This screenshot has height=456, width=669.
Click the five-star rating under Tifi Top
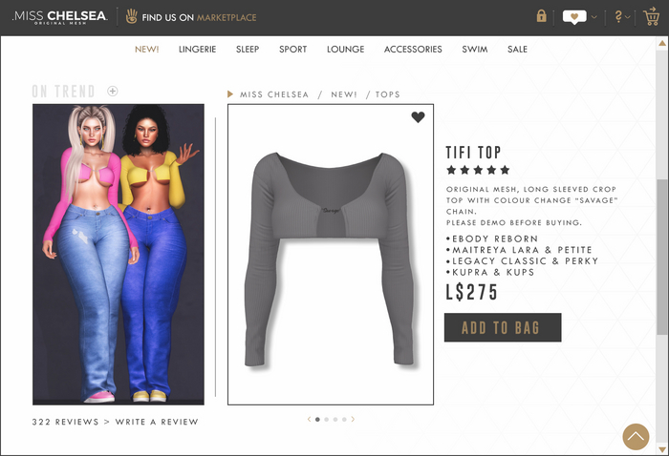click(478, 171)
